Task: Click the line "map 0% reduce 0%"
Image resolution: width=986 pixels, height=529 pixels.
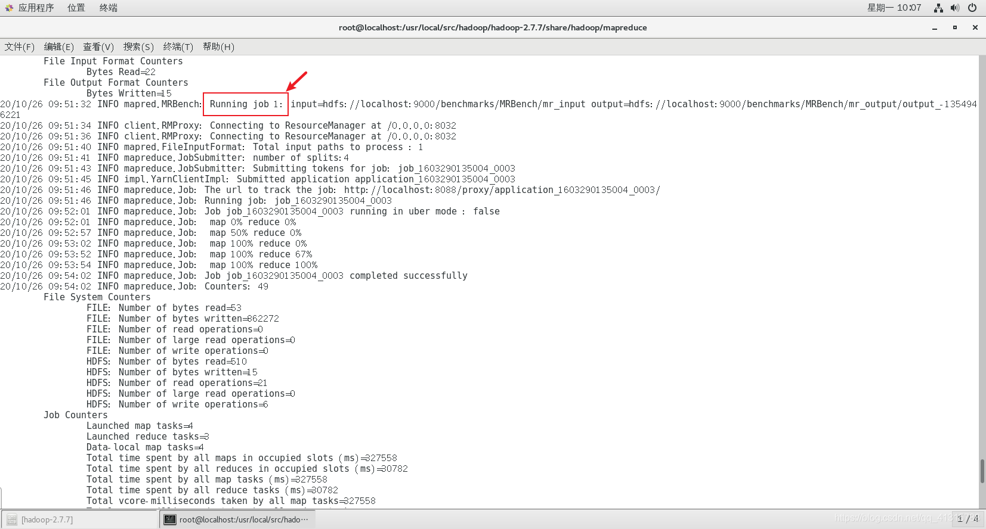Action: [x=253, y=222]
